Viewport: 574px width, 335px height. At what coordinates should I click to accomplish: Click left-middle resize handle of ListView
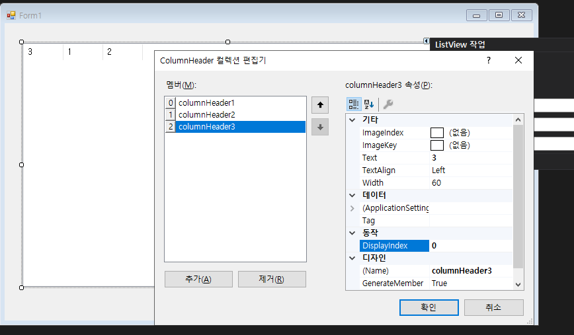point(22,165)
